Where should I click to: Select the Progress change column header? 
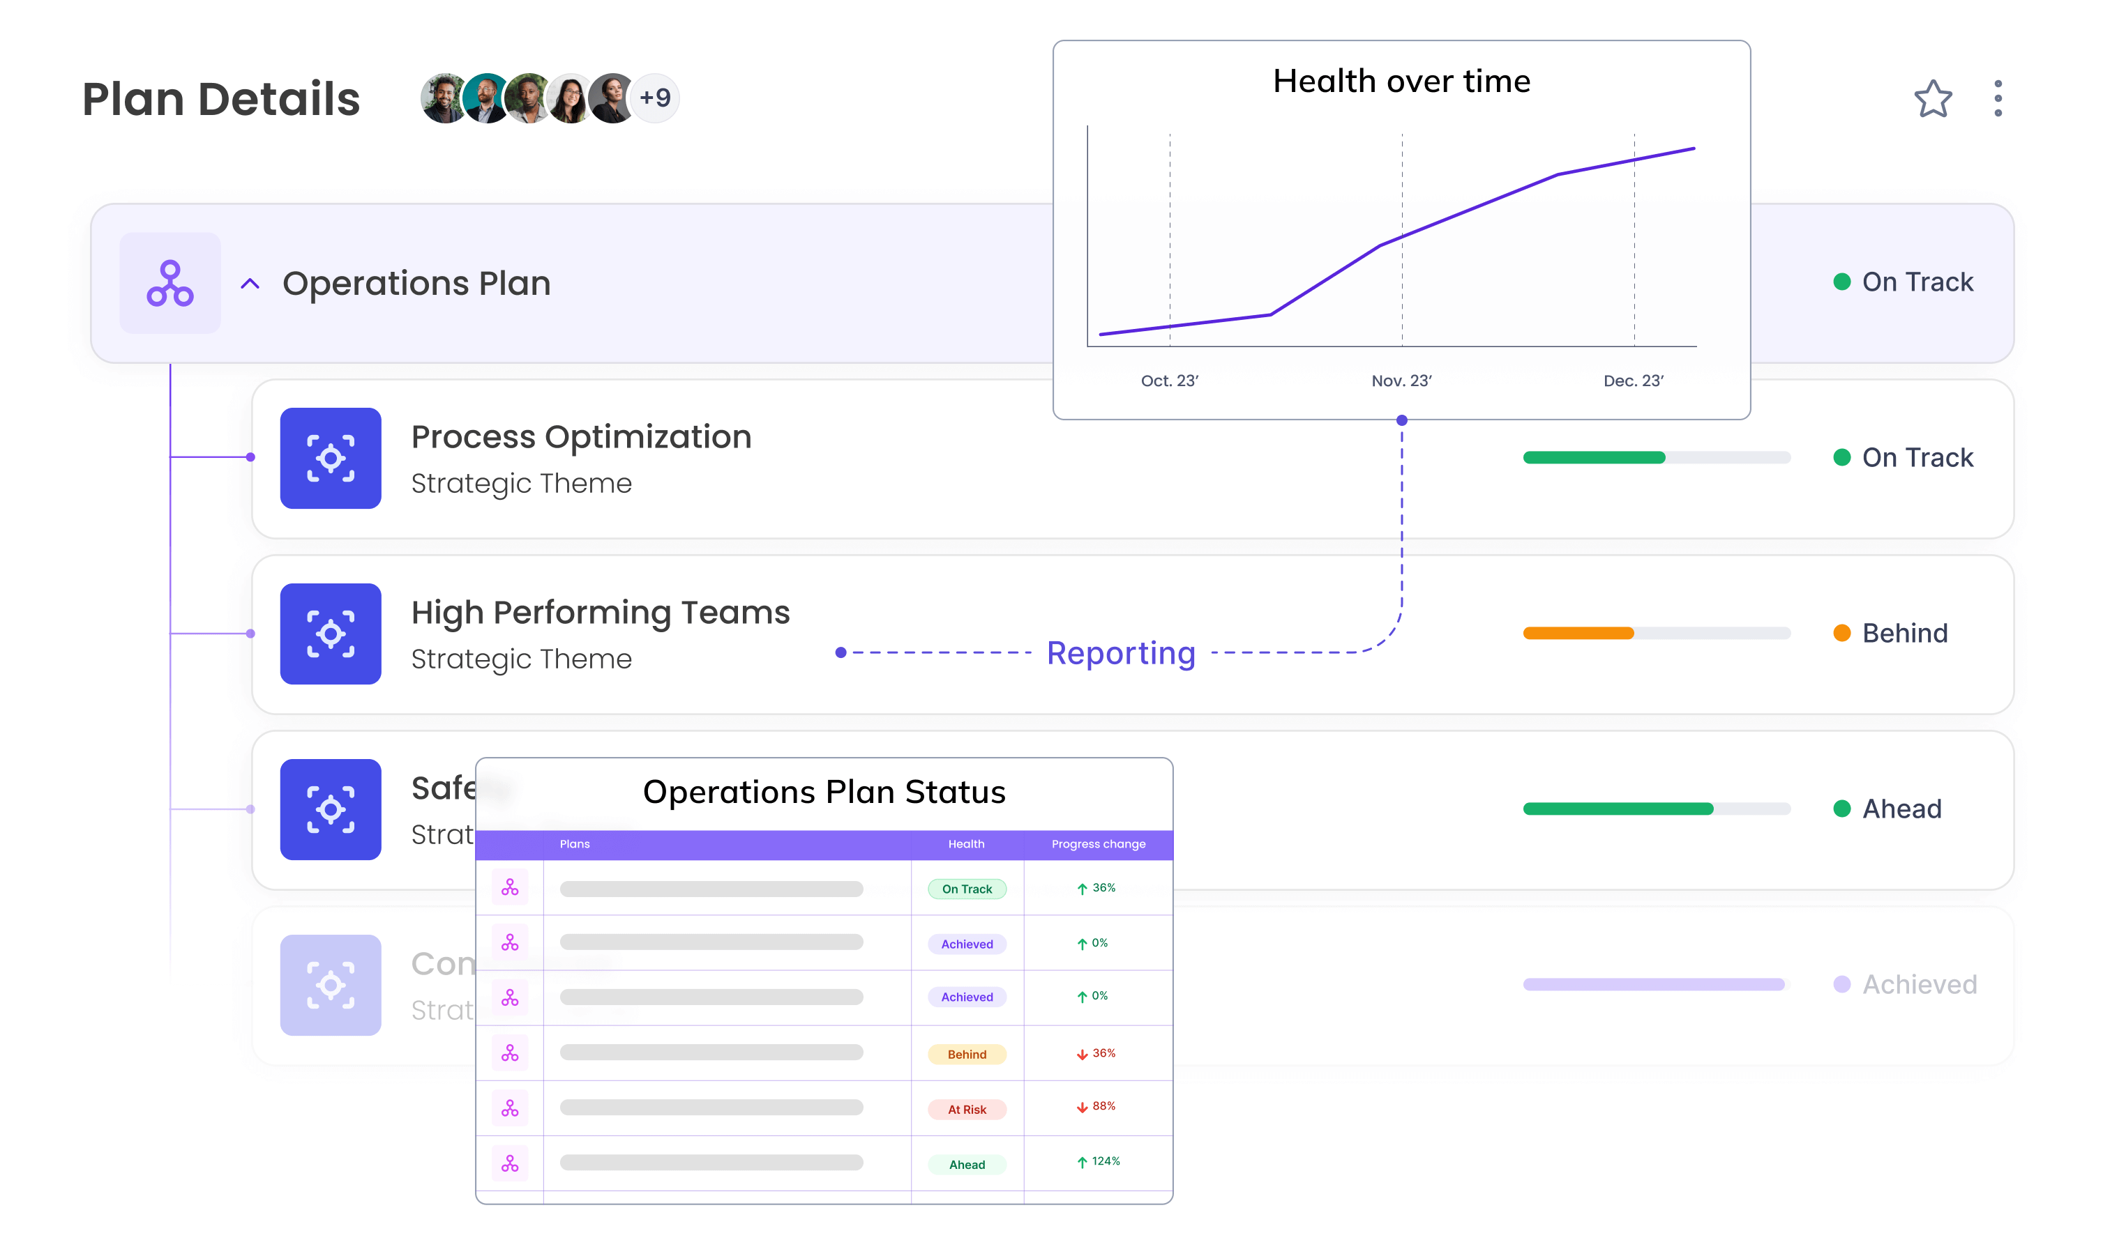pos(1098,844)
